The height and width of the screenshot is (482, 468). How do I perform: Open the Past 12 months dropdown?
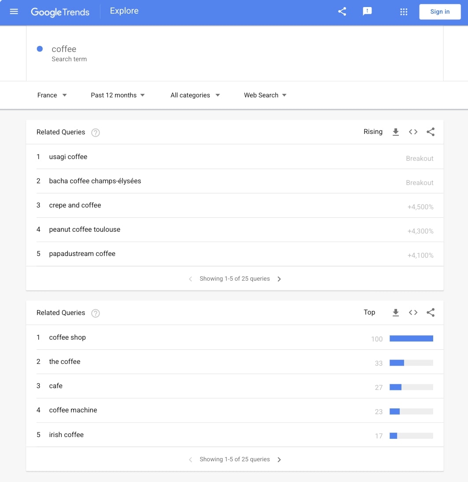118,95
